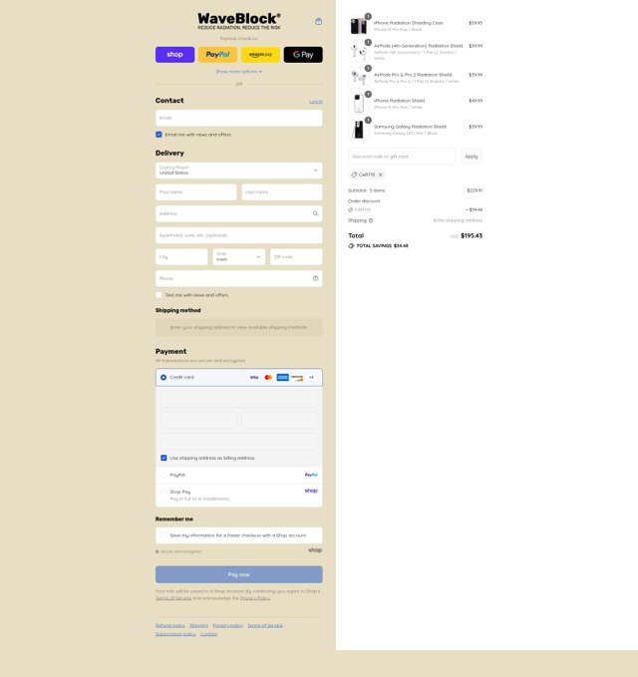Pay with PayPal express button
Viewport: 638px width, 677px height.
(217, 55)
